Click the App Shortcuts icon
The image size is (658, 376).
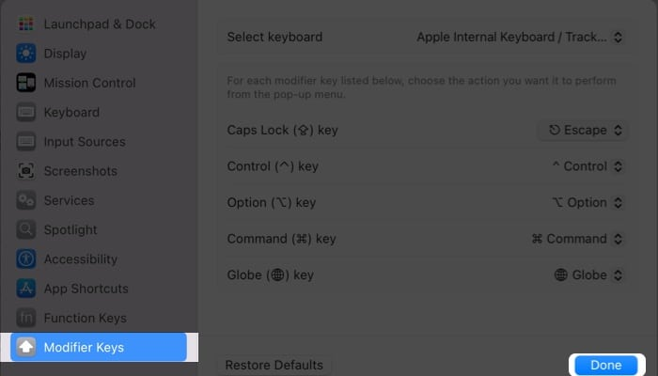pyautogui.click(x=26, y=289)
